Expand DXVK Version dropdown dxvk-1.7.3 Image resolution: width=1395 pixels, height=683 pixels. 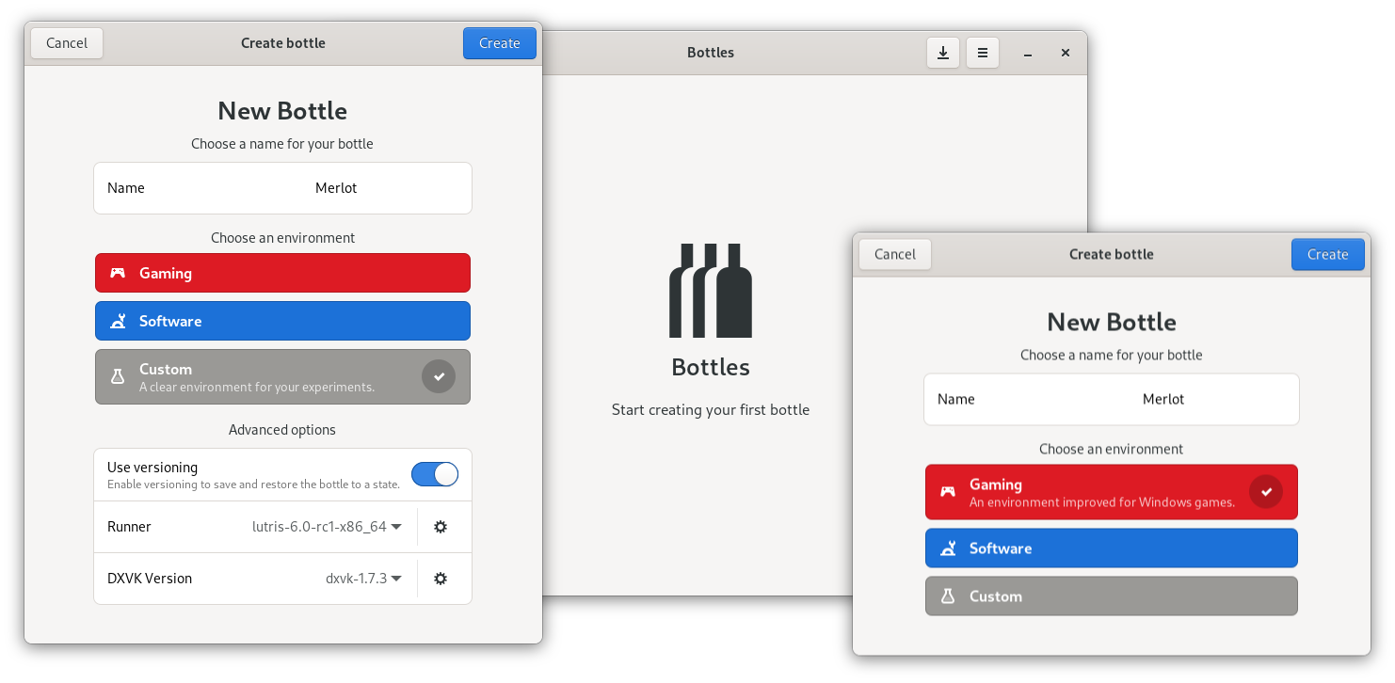point(364,579)
